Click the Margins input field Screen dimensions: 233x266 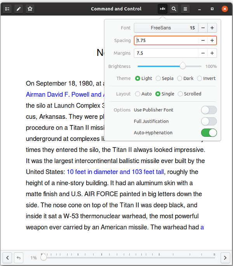coord(166,53)
